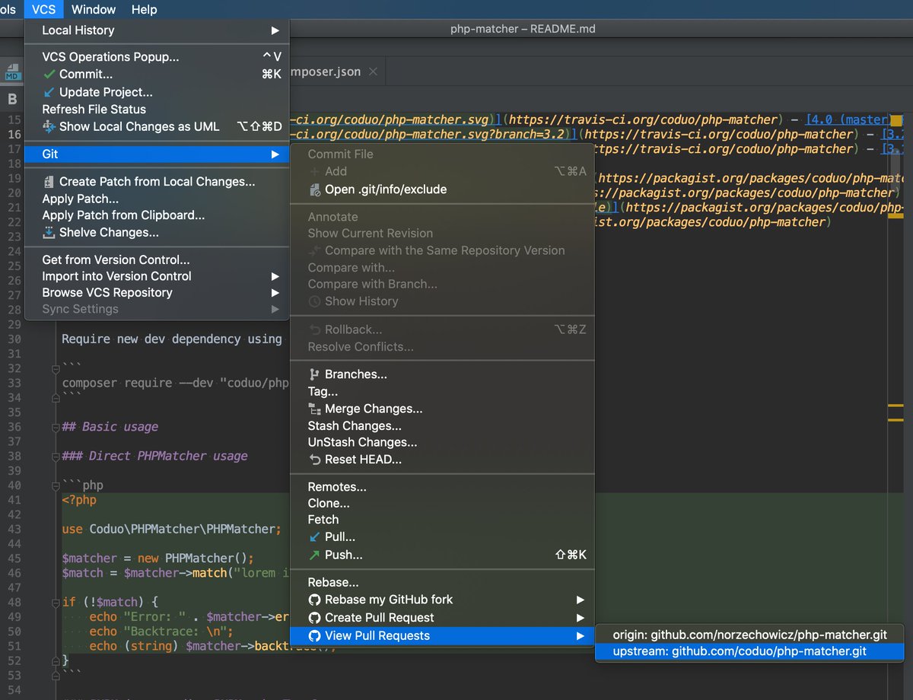Select Stash Changes
Screen dimensions: 913x700
pyautogui.click(x=442, y=426)
